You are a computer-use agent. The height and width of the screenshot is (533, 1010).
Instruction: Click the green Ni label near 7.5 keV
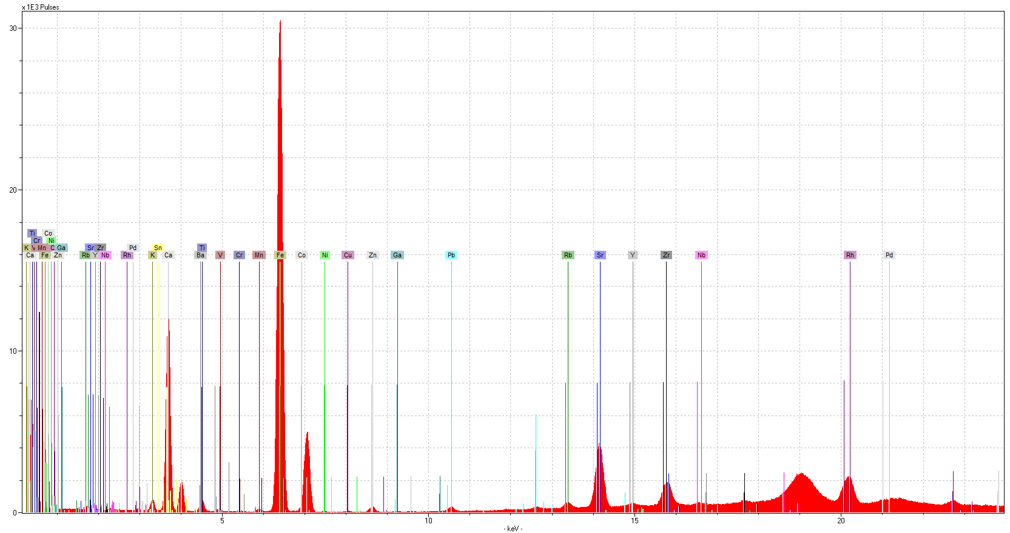click(325, 255)
